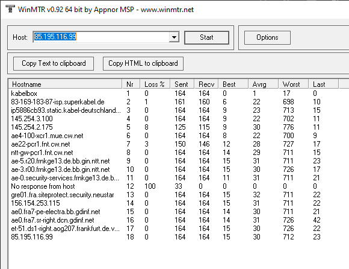Screen dimensions: 349x269
Task: Sort by the Hostname column header
Action: [65, 84]
